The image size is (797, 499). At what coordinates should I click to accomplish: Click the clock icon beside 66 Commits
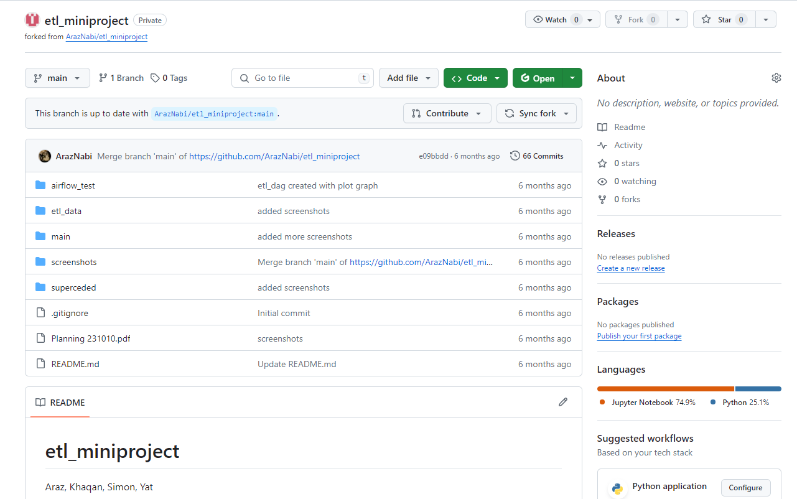[x=515, y=156]
